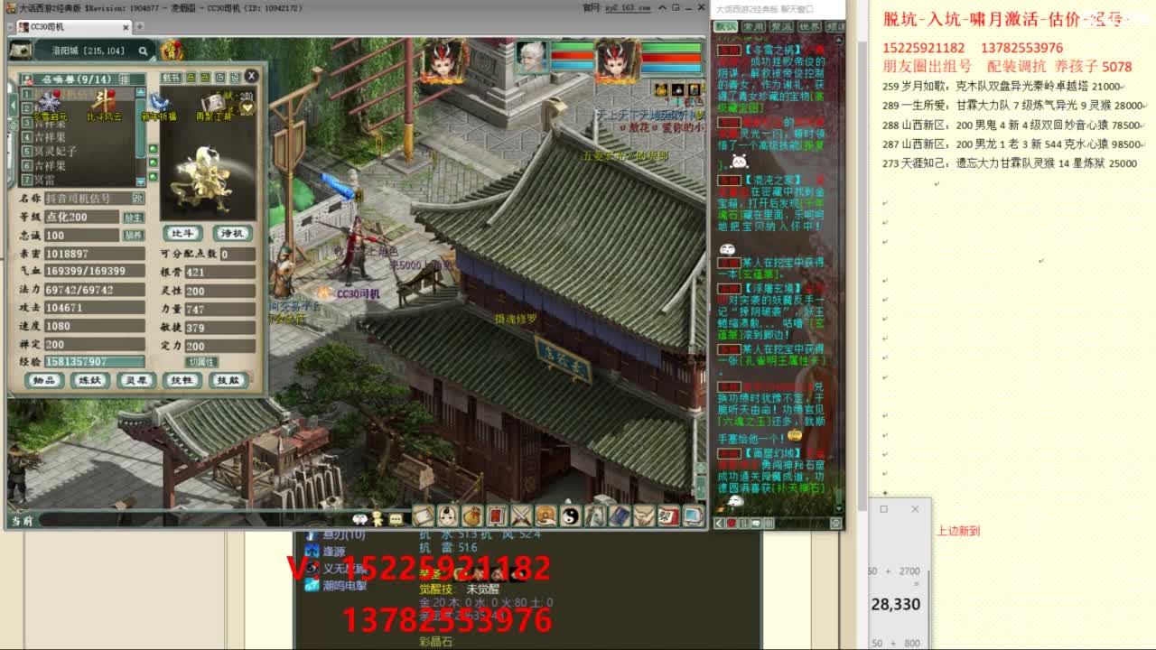1156x650 pixels.
Task: Click the 可分配点数 value field
Action: tap(238, 255)
